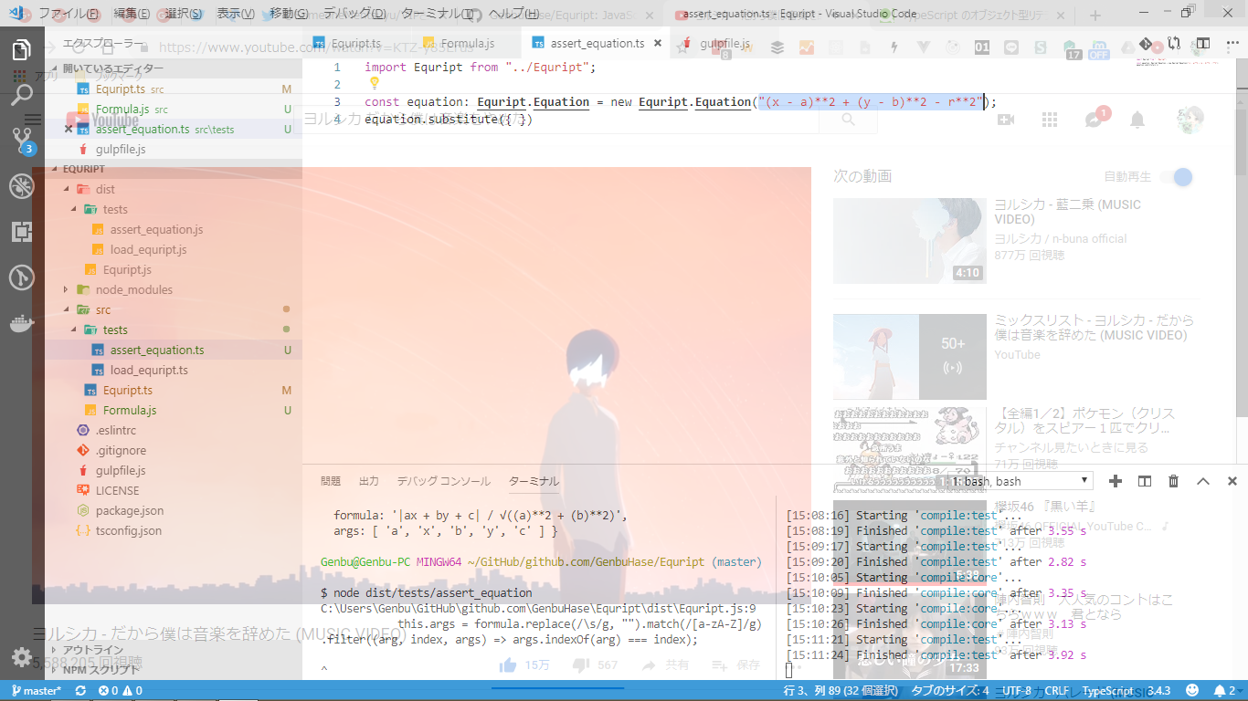Create a new terminal with plus icon
1248x701 pixels.
point(1116,481)
